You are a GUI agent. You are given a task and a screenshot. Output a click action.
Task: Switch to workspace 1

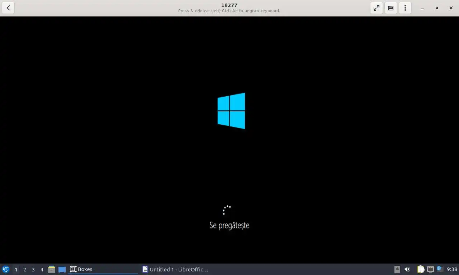point(16,269)
